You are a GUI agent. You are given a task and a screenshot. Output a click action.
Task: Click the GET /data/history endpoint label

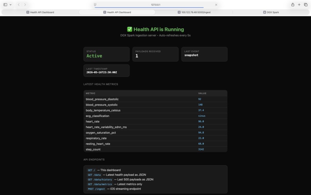tap(100, 180)
